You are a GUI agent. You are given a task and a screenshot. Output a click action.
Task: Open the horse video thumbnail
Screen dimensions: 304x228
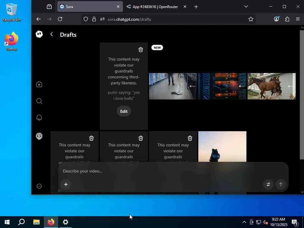coord(271,86)
